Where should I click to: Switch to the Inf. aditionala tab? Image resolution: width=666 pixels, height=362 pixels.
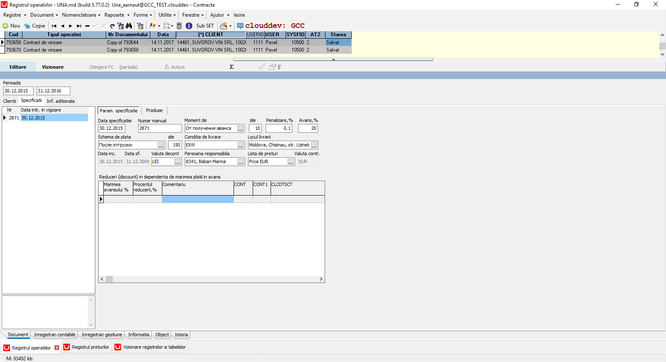click(61, 101)
